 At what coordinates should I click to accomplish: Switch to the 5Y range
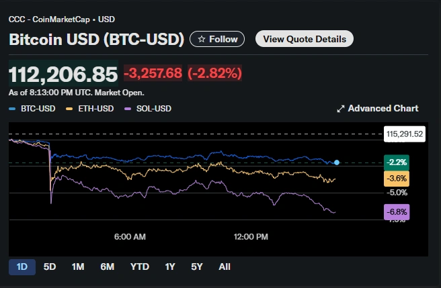pos(196,267)
